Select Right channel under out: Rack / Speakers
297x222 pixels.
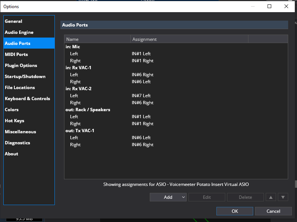coord(176,124)
